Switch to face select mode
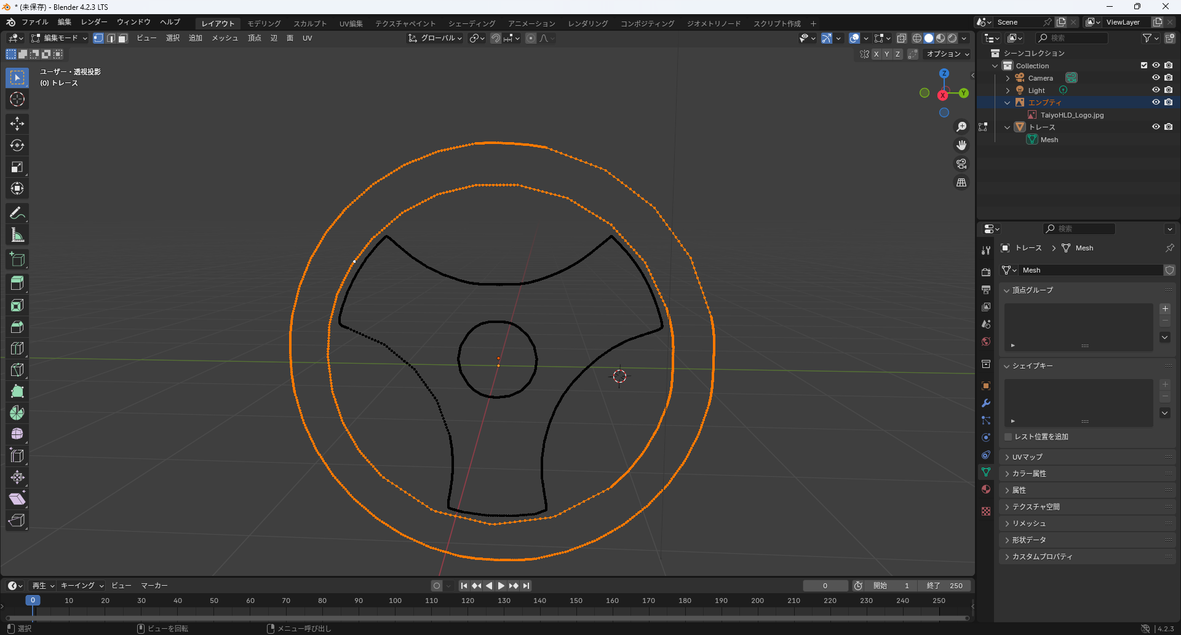The image size is (1181, 635). click(122, 38)
